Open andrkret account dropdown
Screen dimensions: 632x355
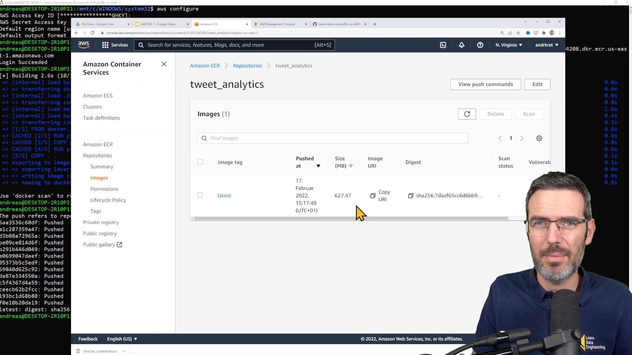546,45
